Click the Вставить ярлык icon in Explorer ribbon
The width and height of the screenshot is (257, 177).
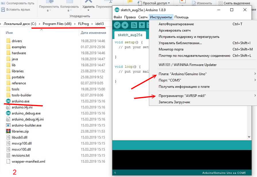tap(3, 9)
